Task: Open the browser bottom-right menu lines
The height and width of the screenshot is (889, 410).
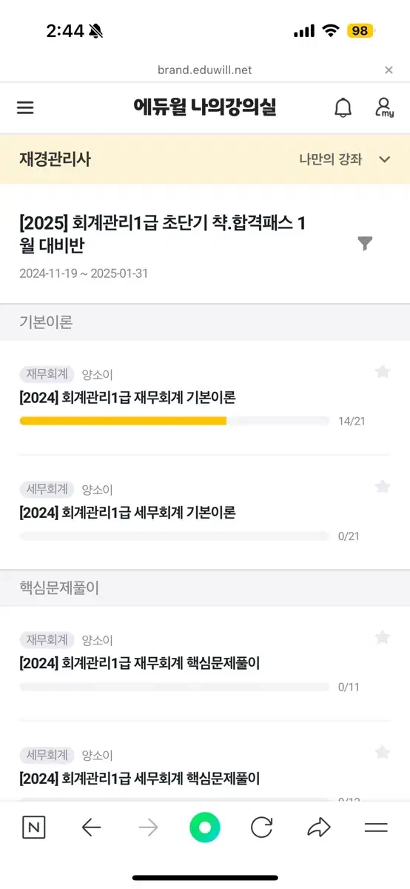Action: pos(376,828)
